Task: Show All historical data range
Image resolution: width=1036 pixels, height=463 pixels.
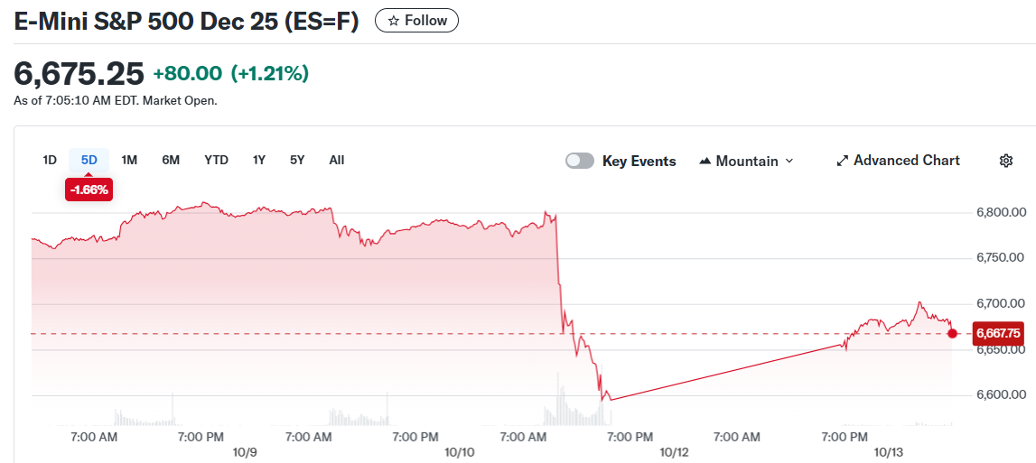Action: pyautogui.click(x=337, y=160)
